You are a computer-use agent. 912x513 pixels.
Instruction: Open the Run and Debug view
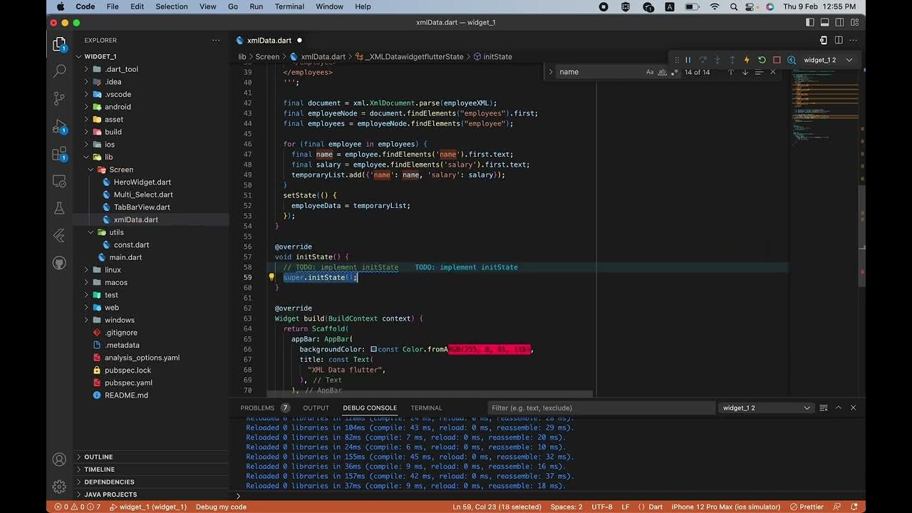[x=60, y=127]
